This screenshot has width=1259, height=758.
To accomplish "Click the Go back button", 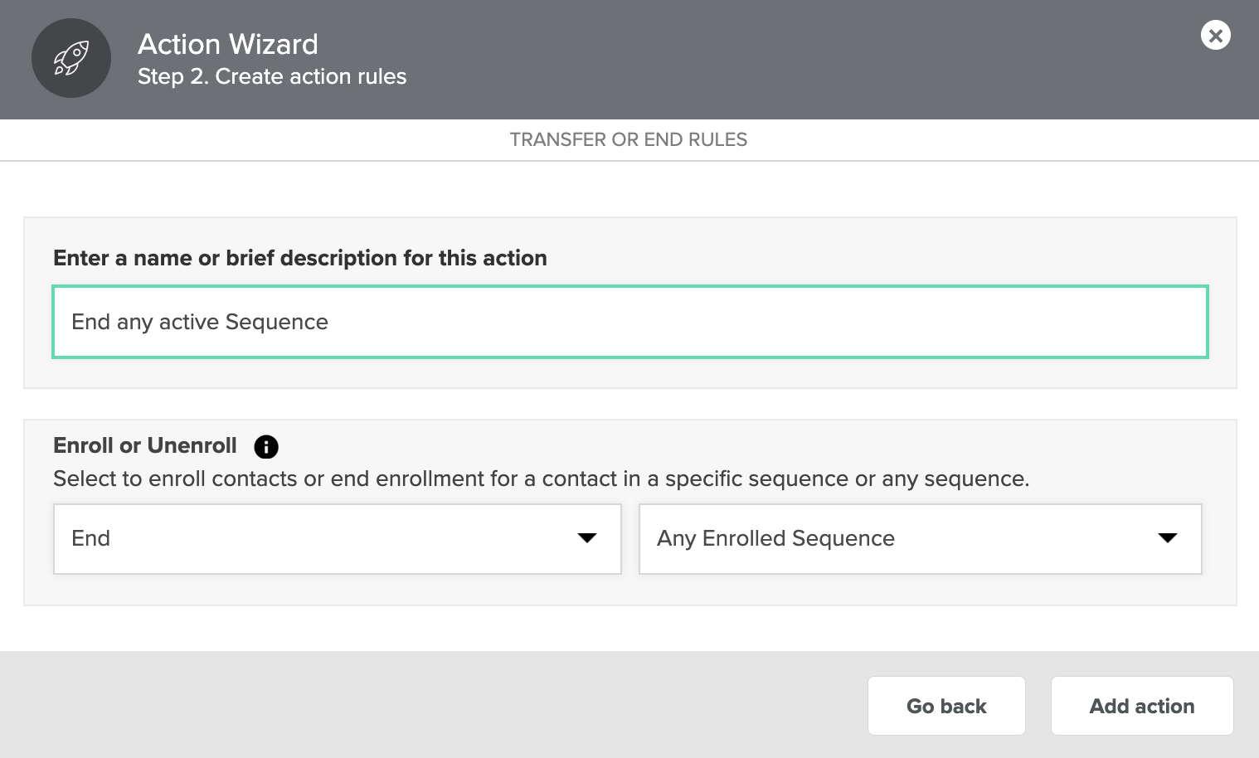I will pyautogui.click(x=946, y=706).
